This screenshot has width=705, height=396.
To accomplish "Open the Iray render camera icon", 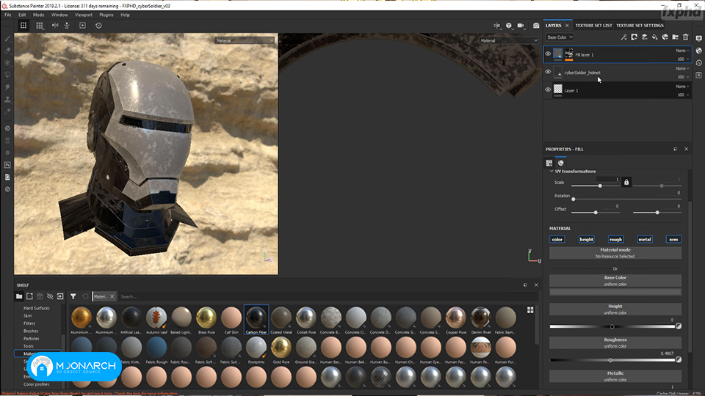I will coord(536,26).
